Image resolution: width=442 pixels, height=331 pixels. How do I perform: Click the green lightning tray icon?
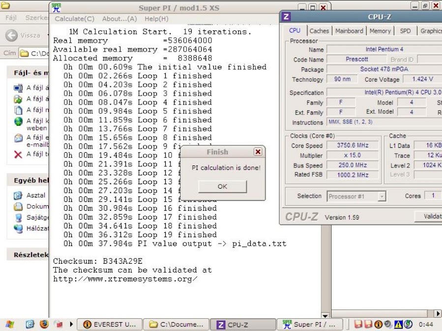pos(408,325)
